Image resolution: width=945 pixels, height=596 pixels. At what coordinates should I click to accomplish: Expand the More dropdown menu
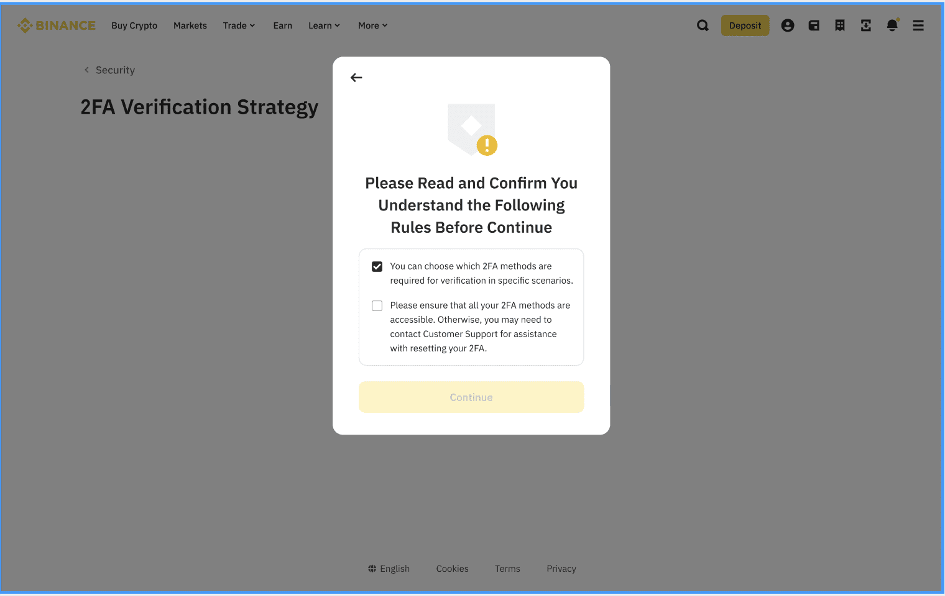tap(373, 25)
